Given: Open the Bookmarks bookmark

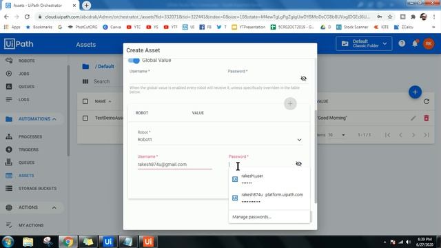Looking at the screenshot, I should point(39,27).
